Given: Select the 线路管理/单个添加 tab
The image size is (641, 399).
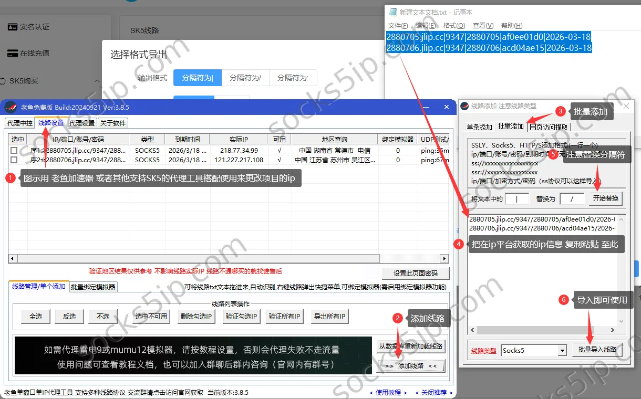Looking at the screenshot, I should 39,287.
